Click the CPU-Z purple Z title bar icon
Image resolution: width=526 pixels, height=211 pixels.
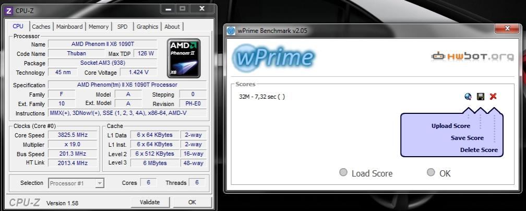(x=9, y=11)
